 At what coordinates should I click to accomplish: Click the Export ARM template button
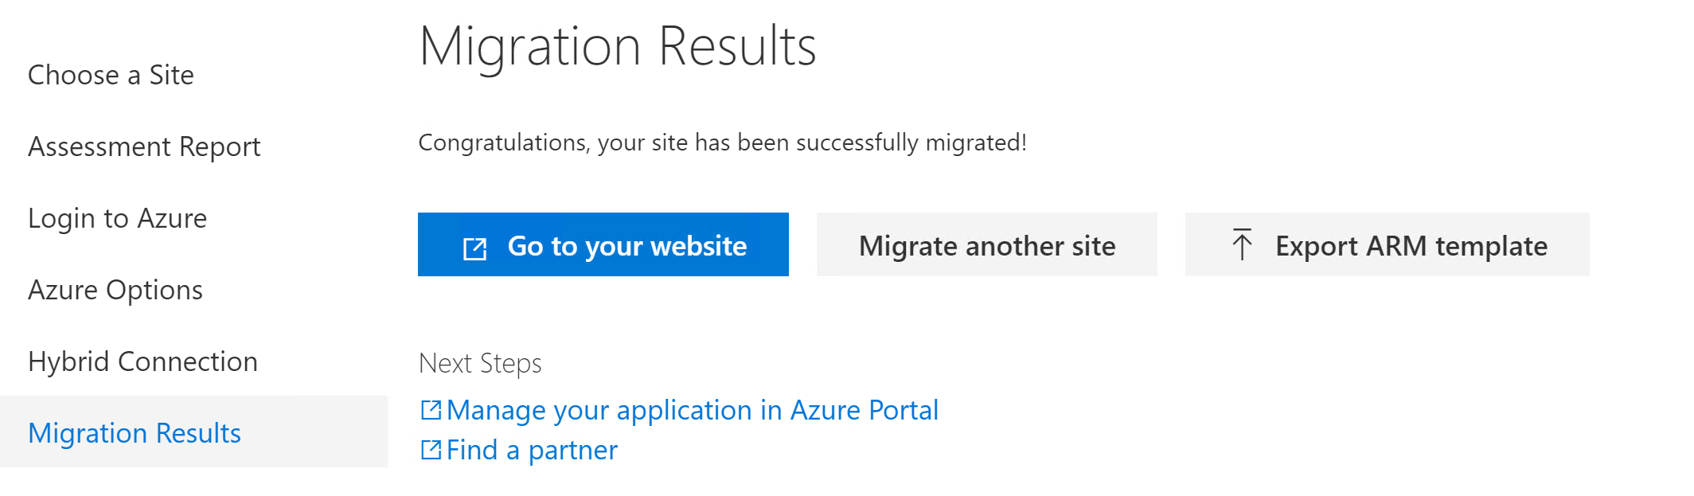click(1388, 244)
